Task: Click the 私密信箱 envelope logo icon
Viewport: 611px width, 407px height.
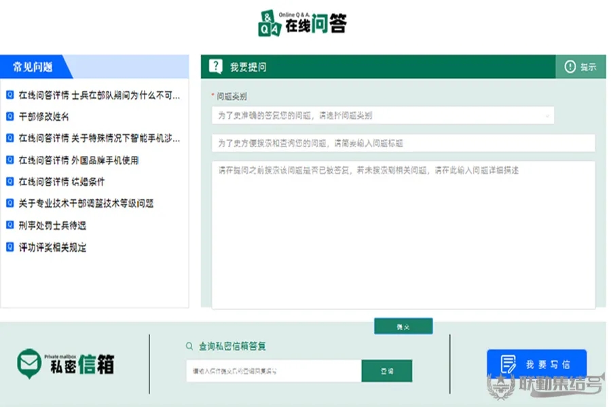Action: pos(29,364)
